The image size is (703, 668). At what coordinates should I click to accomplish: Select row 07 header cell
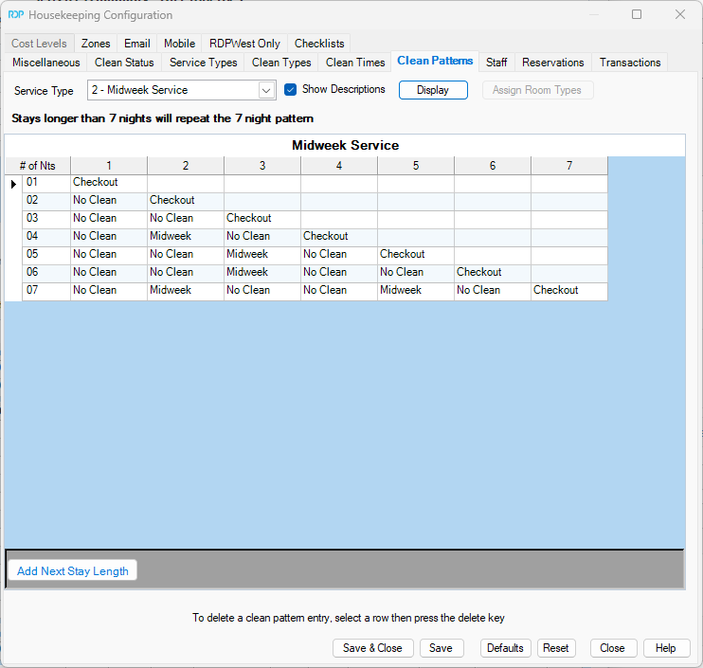[46, 292]
